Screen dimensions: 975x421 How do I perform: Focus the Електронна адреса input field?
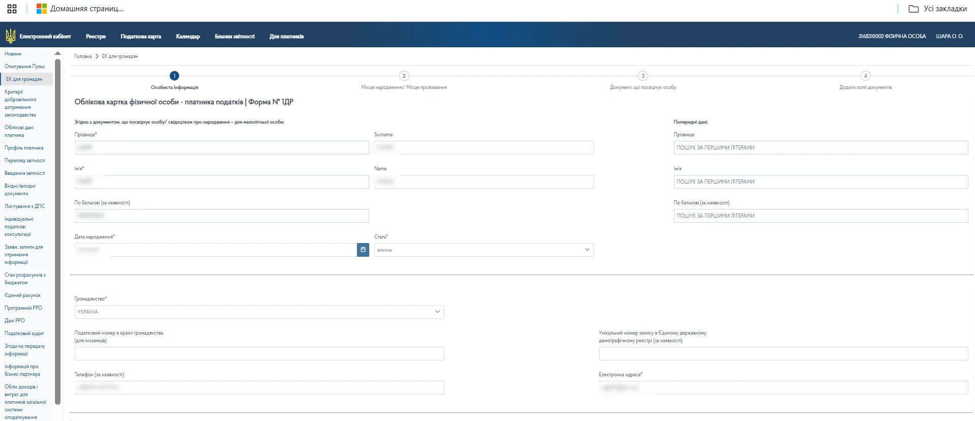(x=783, y=387)
